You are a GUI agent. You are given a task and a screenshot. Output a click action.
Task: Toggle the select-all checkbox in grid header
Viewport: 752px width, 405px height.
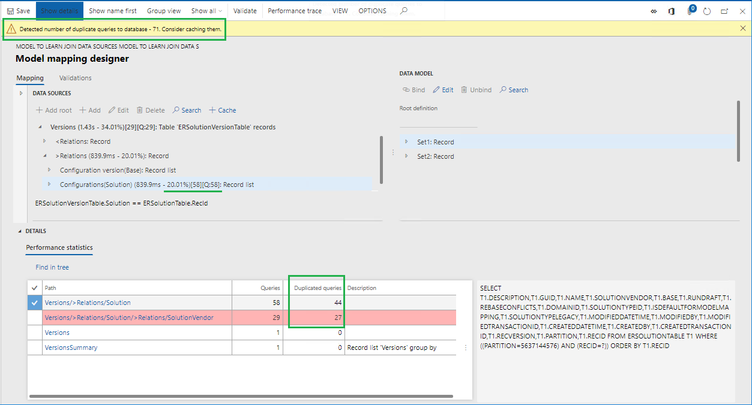coord(34,288)
